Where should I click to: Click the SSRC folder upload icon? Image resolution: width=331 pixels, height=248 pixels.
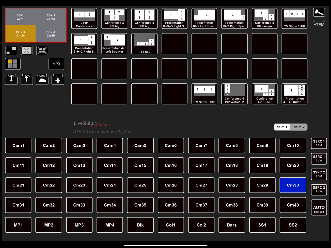point(26,79)
